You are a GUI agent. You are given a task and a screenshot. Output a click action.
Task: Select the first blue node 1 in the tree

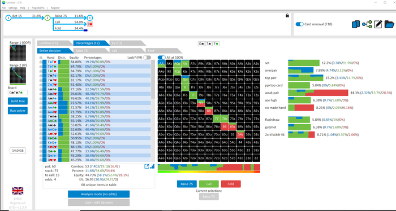(8, 18)
